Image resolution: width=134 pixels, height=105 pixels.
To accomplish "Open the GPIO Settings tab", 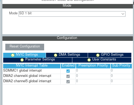I will pos(110,55).
